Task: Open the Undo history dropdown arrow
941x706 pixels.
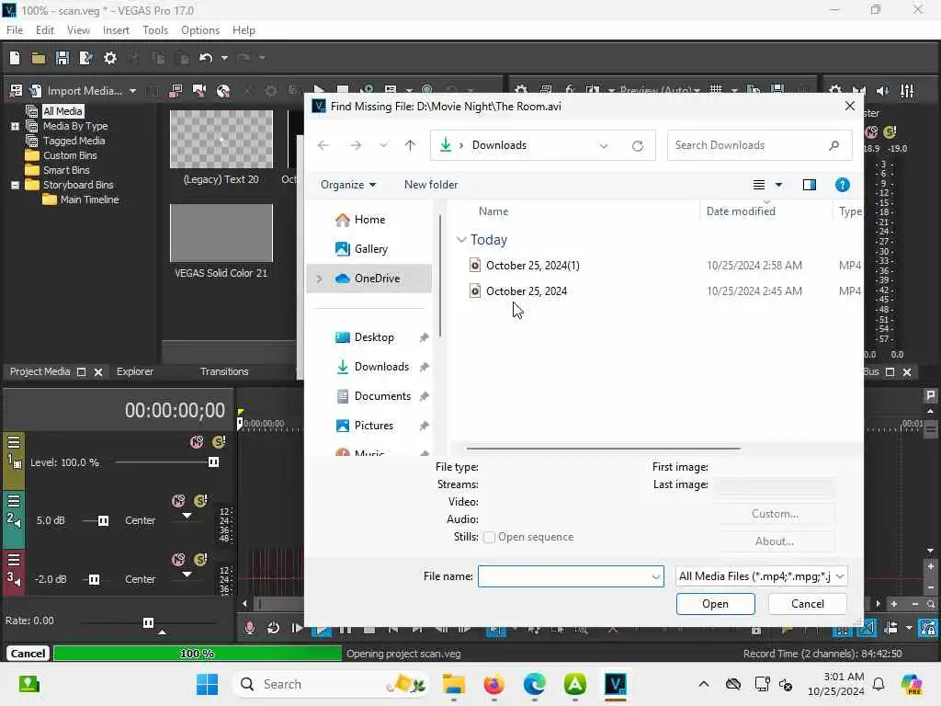Action: (224, 58)
